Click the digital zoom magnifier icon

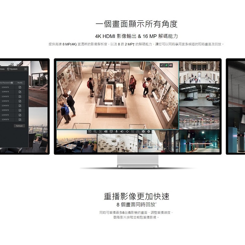coord(95,131)
